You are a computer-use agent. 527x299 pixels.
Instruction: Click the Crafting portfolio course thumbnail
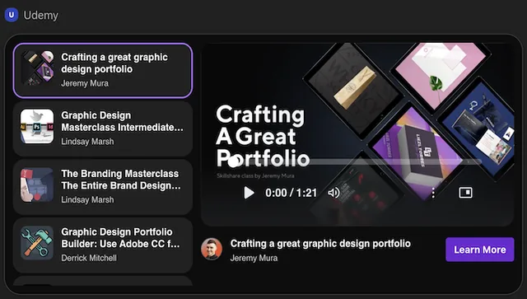point(37,68)
